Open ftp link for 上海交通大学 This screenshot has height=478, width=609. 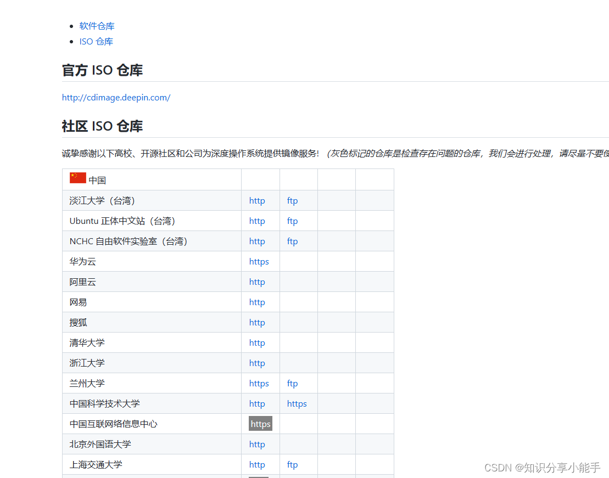[293, 464]
